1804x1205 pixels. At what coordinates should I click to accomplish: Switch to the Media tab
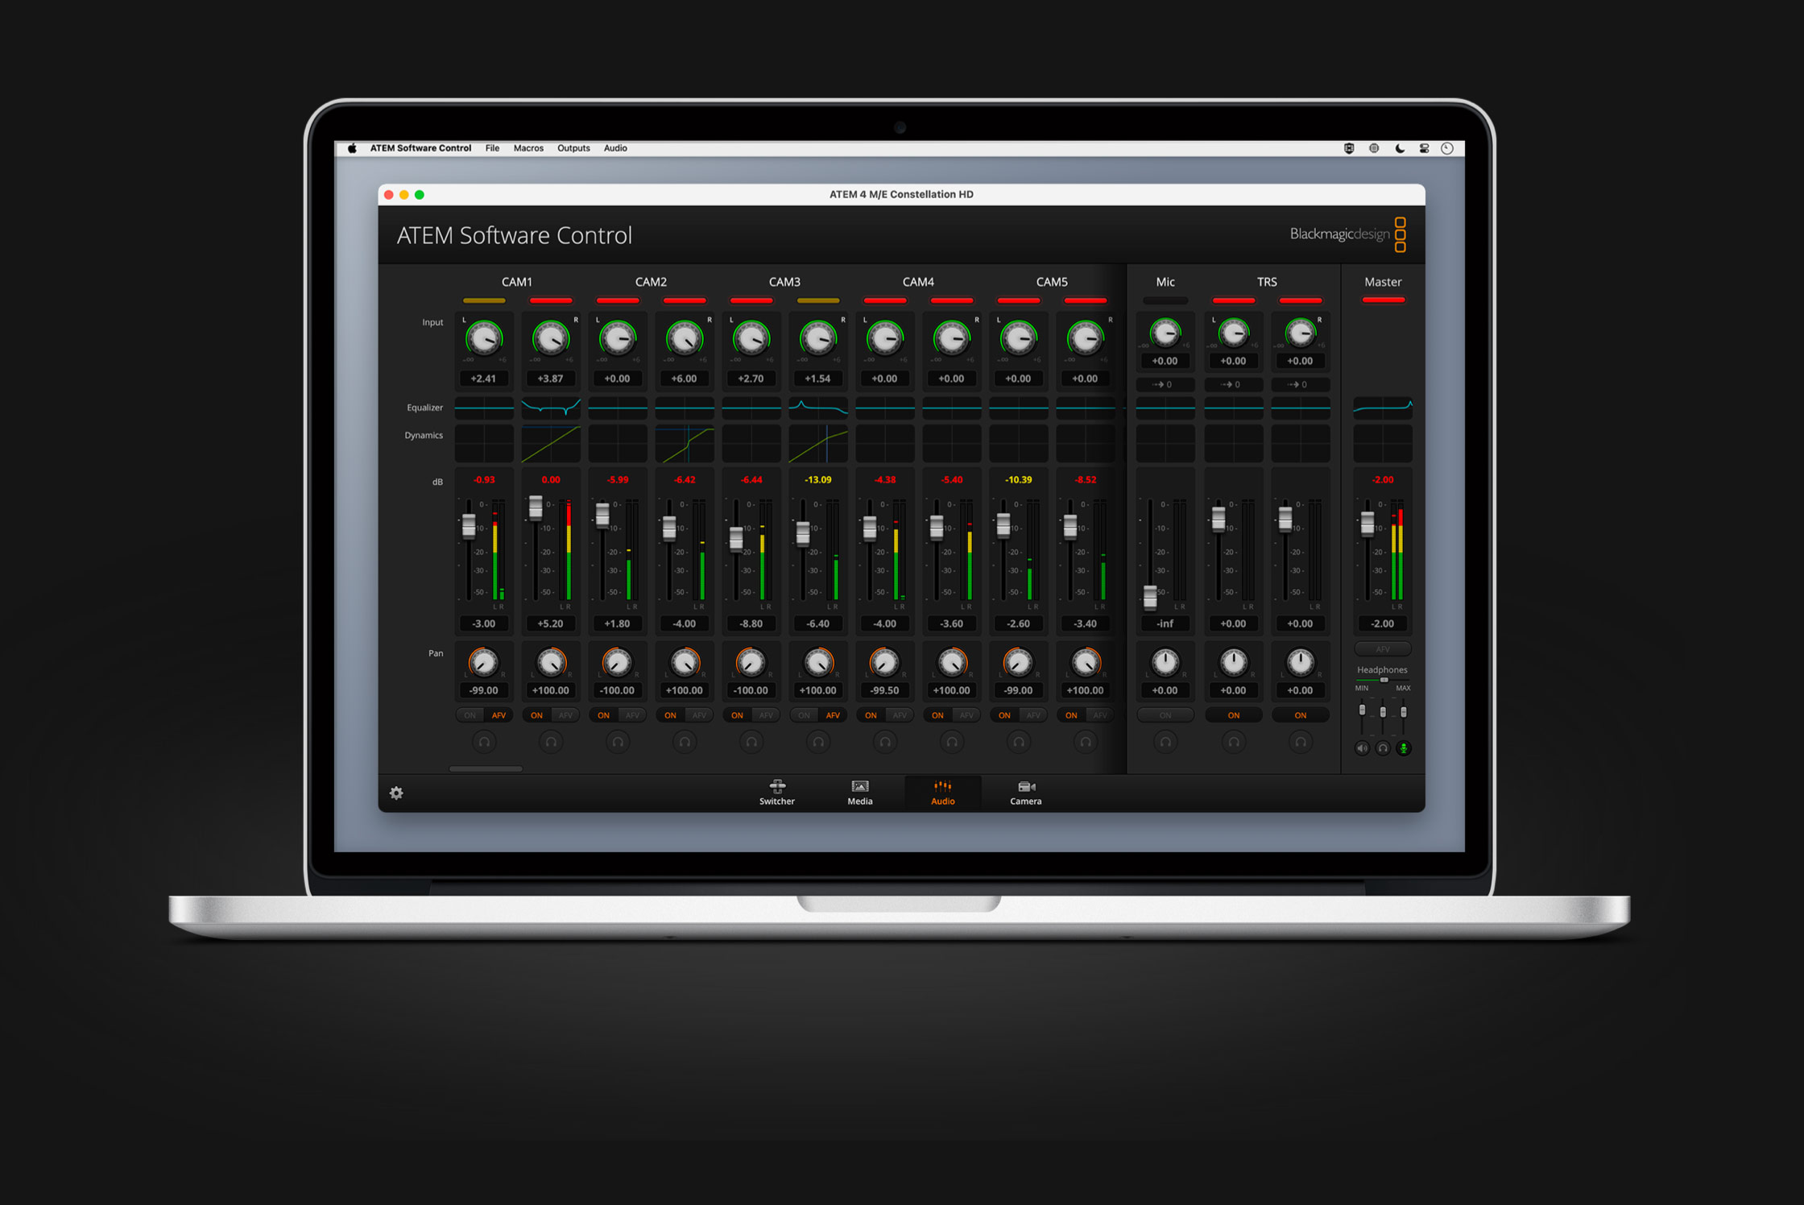pyautogui.click(x=860, y=793)
